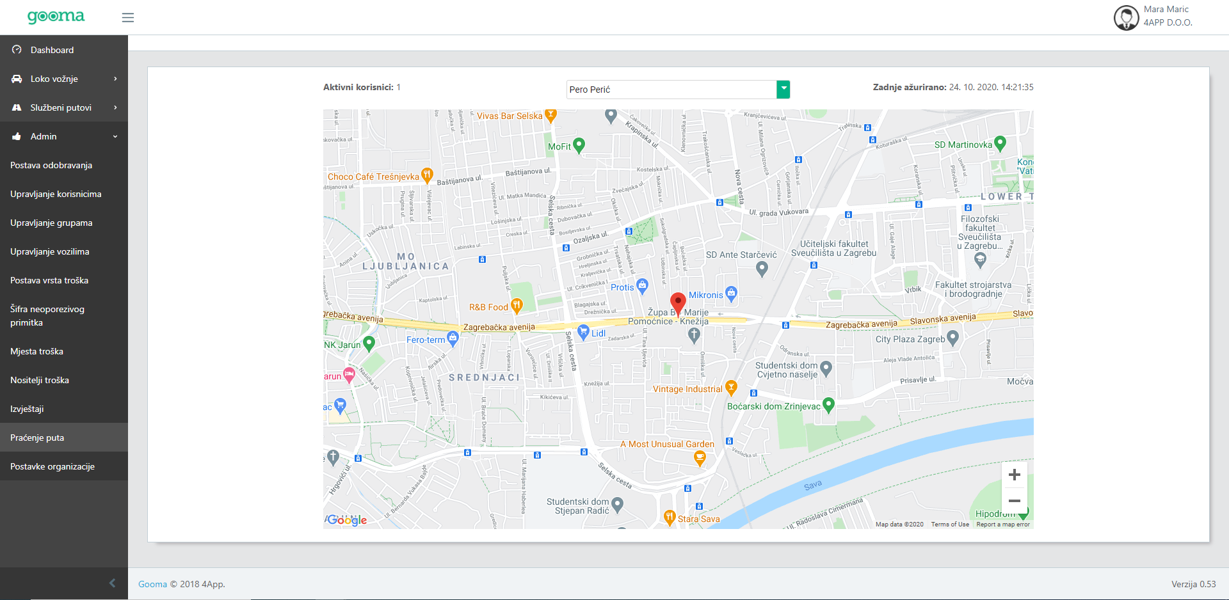The width and height of the screenshot is (1229, 600).
Task: Select the Stara Sava restaurant pin
Action: click(x=670, y=517)
